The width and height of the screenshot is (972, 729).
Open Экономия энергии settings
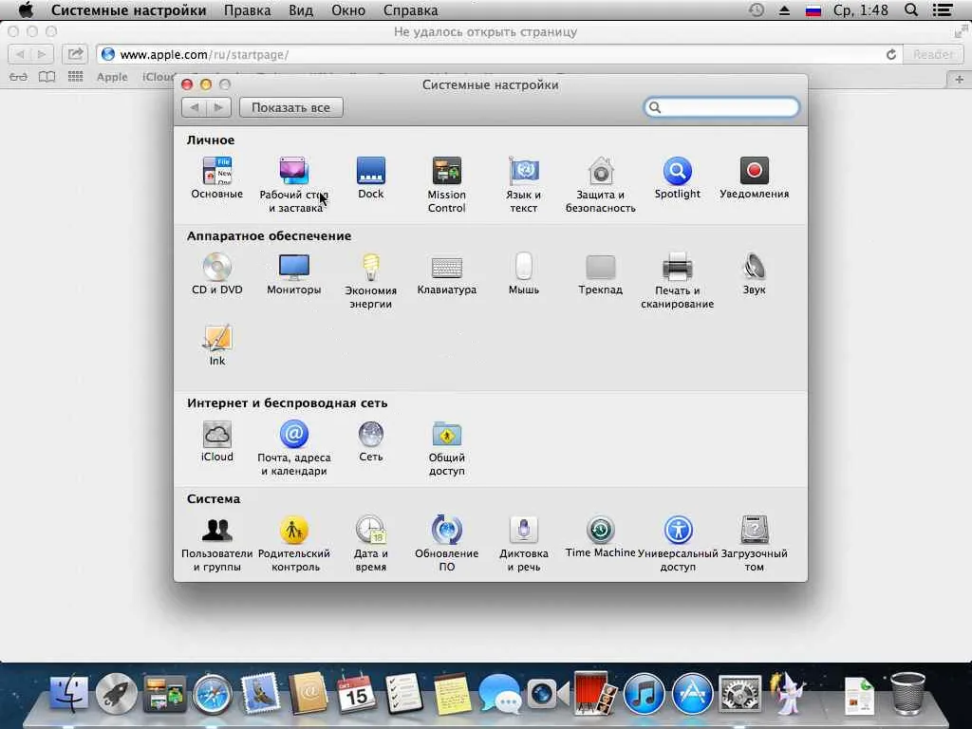tap(371, 281)
